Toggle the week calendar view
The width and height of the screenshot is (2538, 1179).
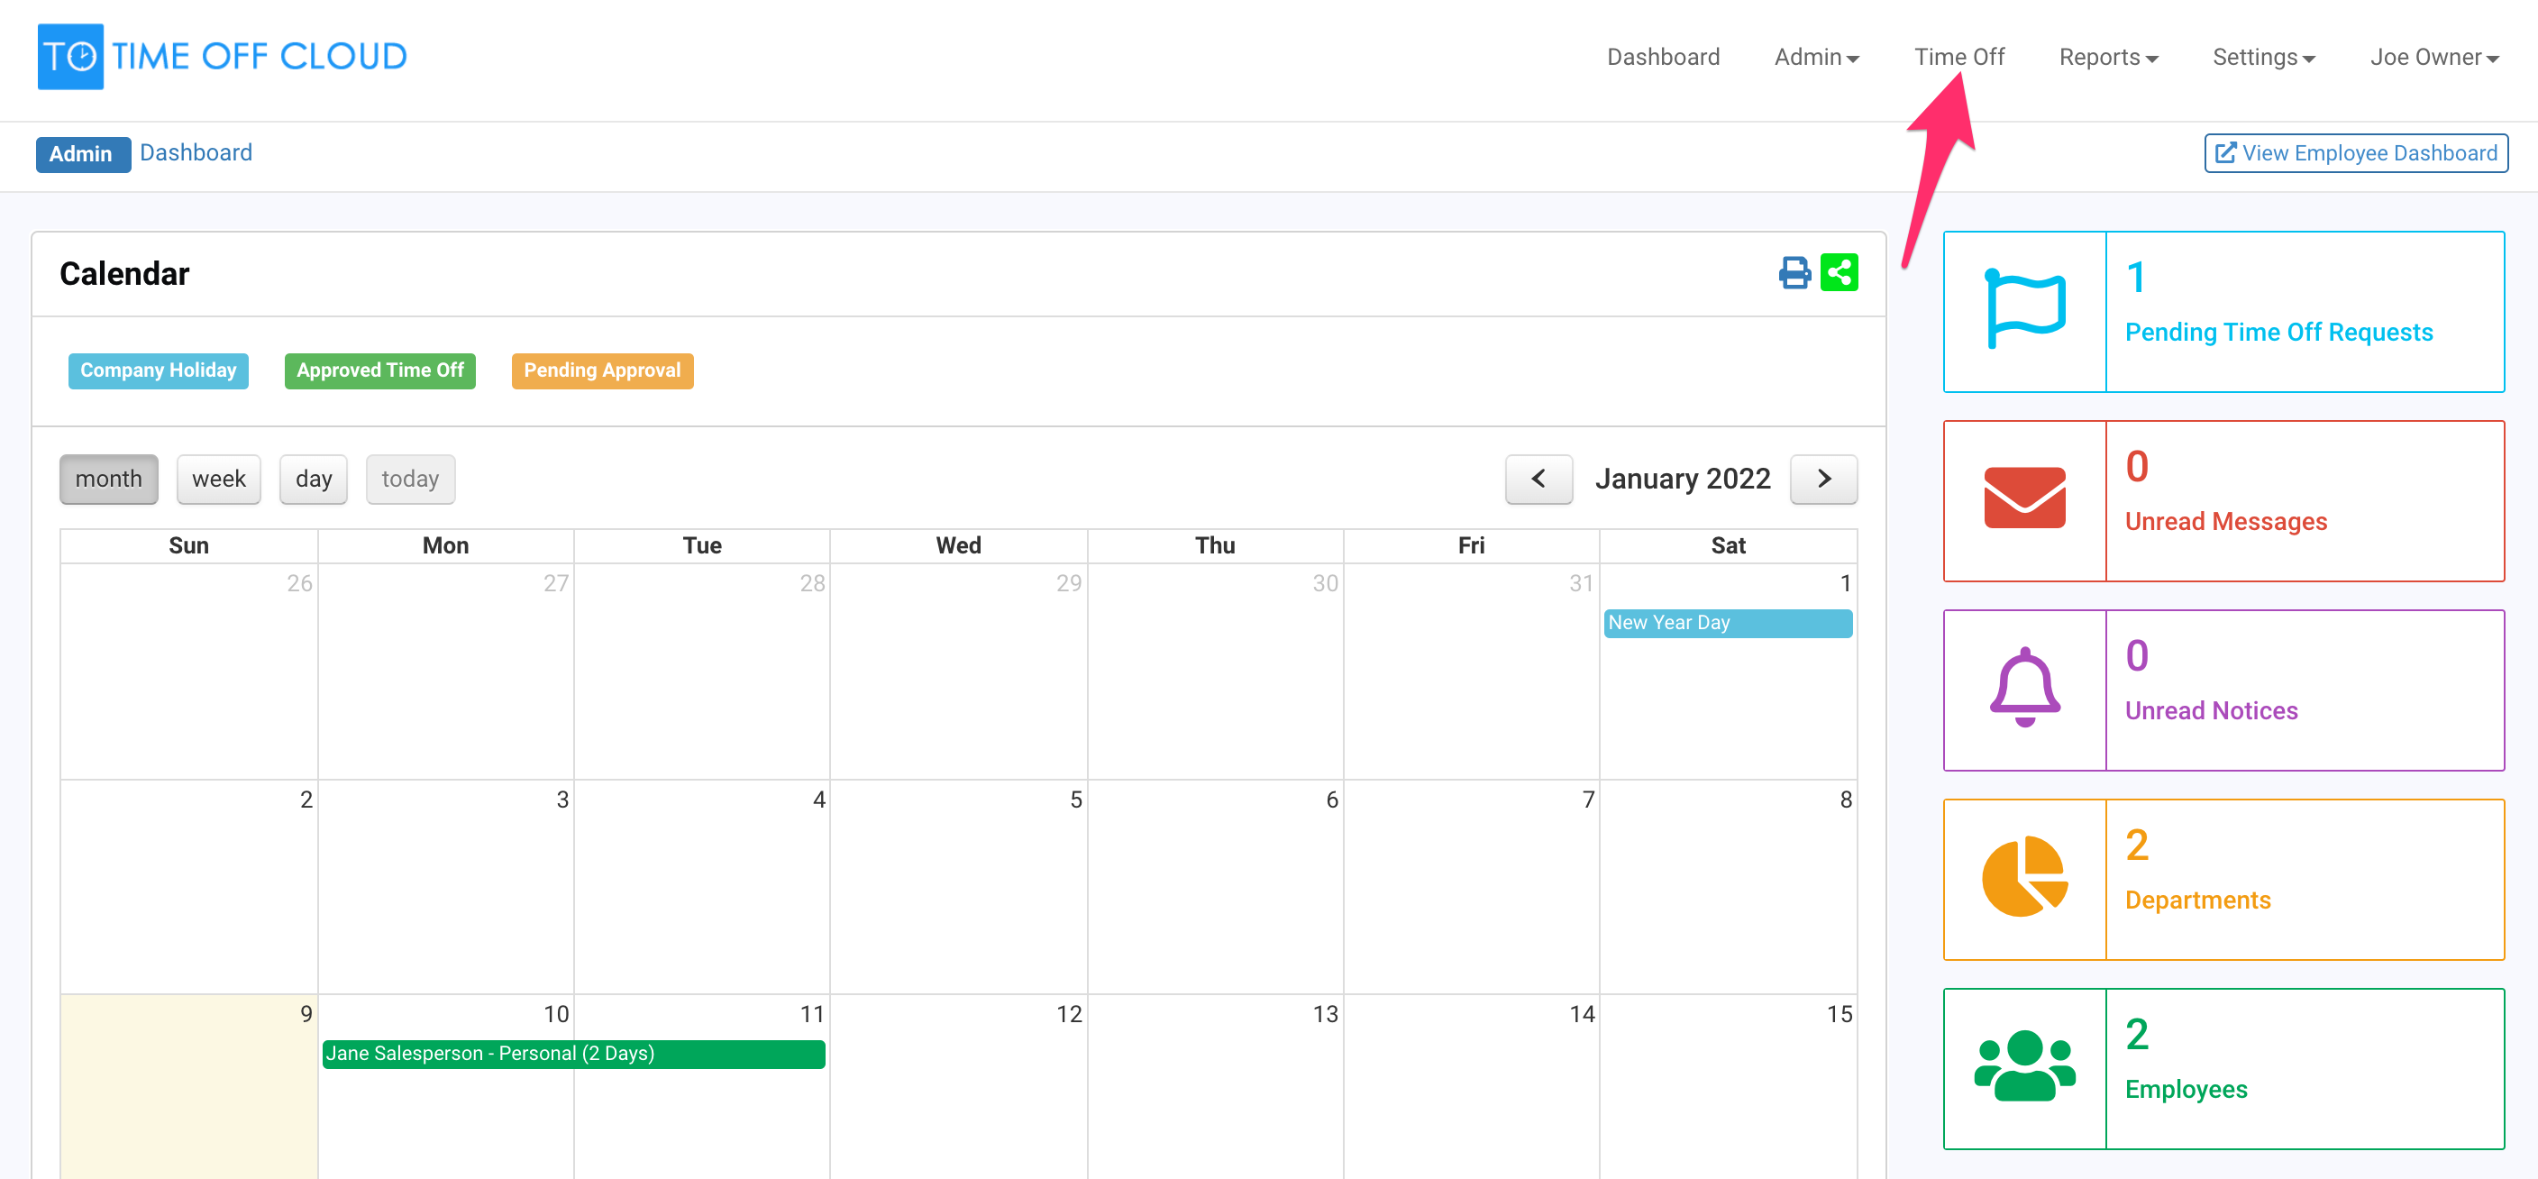[218, 479]
